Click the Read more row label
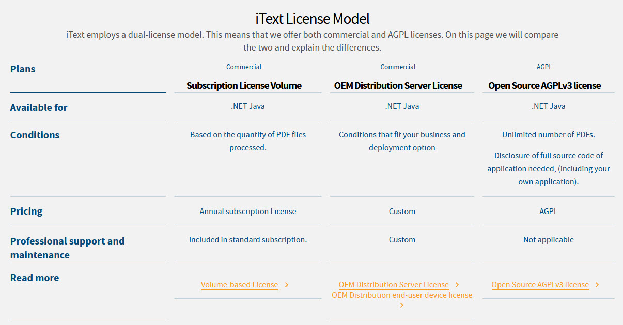Image resolution: width=623 pixels, height=325 pixels. (x=35, y=278)
